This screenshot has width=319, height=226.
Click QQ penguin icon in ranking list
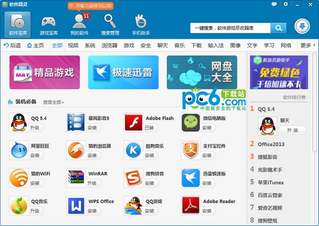click(267, 126)
